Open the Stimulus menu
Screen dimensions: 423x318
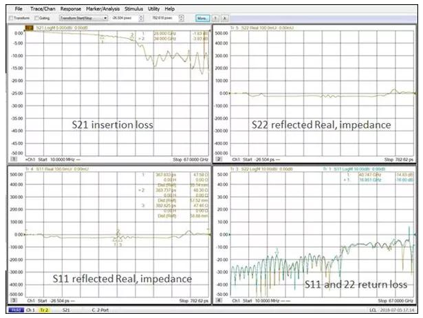[134, 9]
